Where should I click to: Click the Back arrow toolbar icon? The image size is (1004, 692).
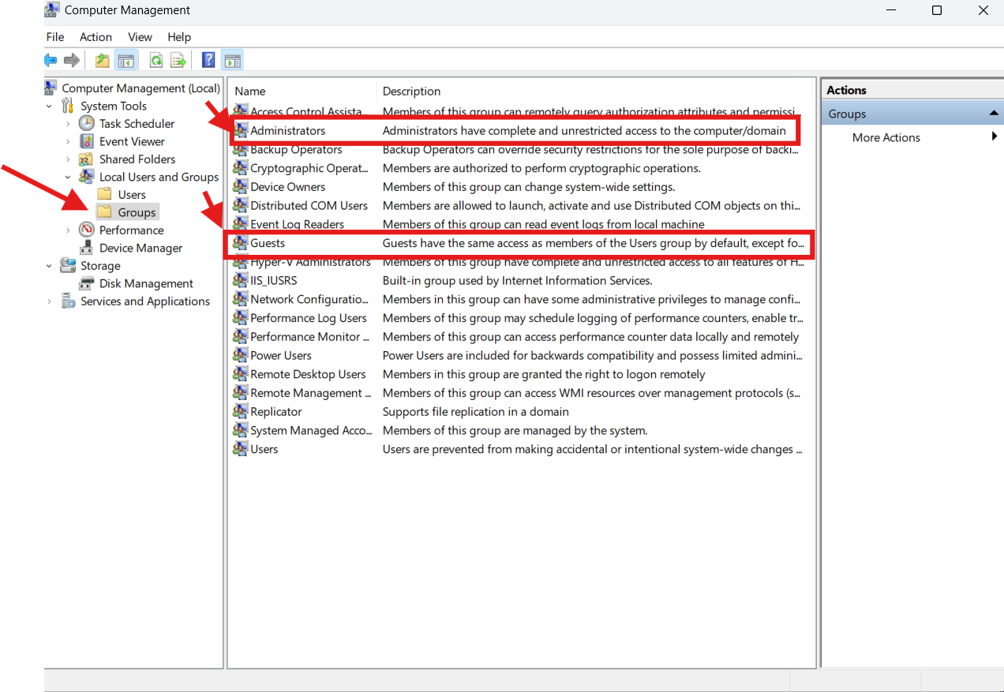click(51, 60)
